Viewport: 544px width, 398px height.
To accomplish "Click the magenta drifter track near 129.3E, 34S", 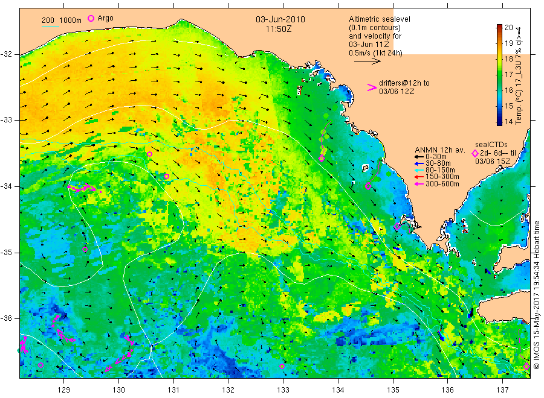I will click(83, 188).
